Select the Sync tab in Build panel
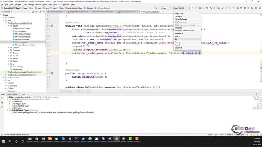Viewport: 262px width, 147px height. [24, 94]
